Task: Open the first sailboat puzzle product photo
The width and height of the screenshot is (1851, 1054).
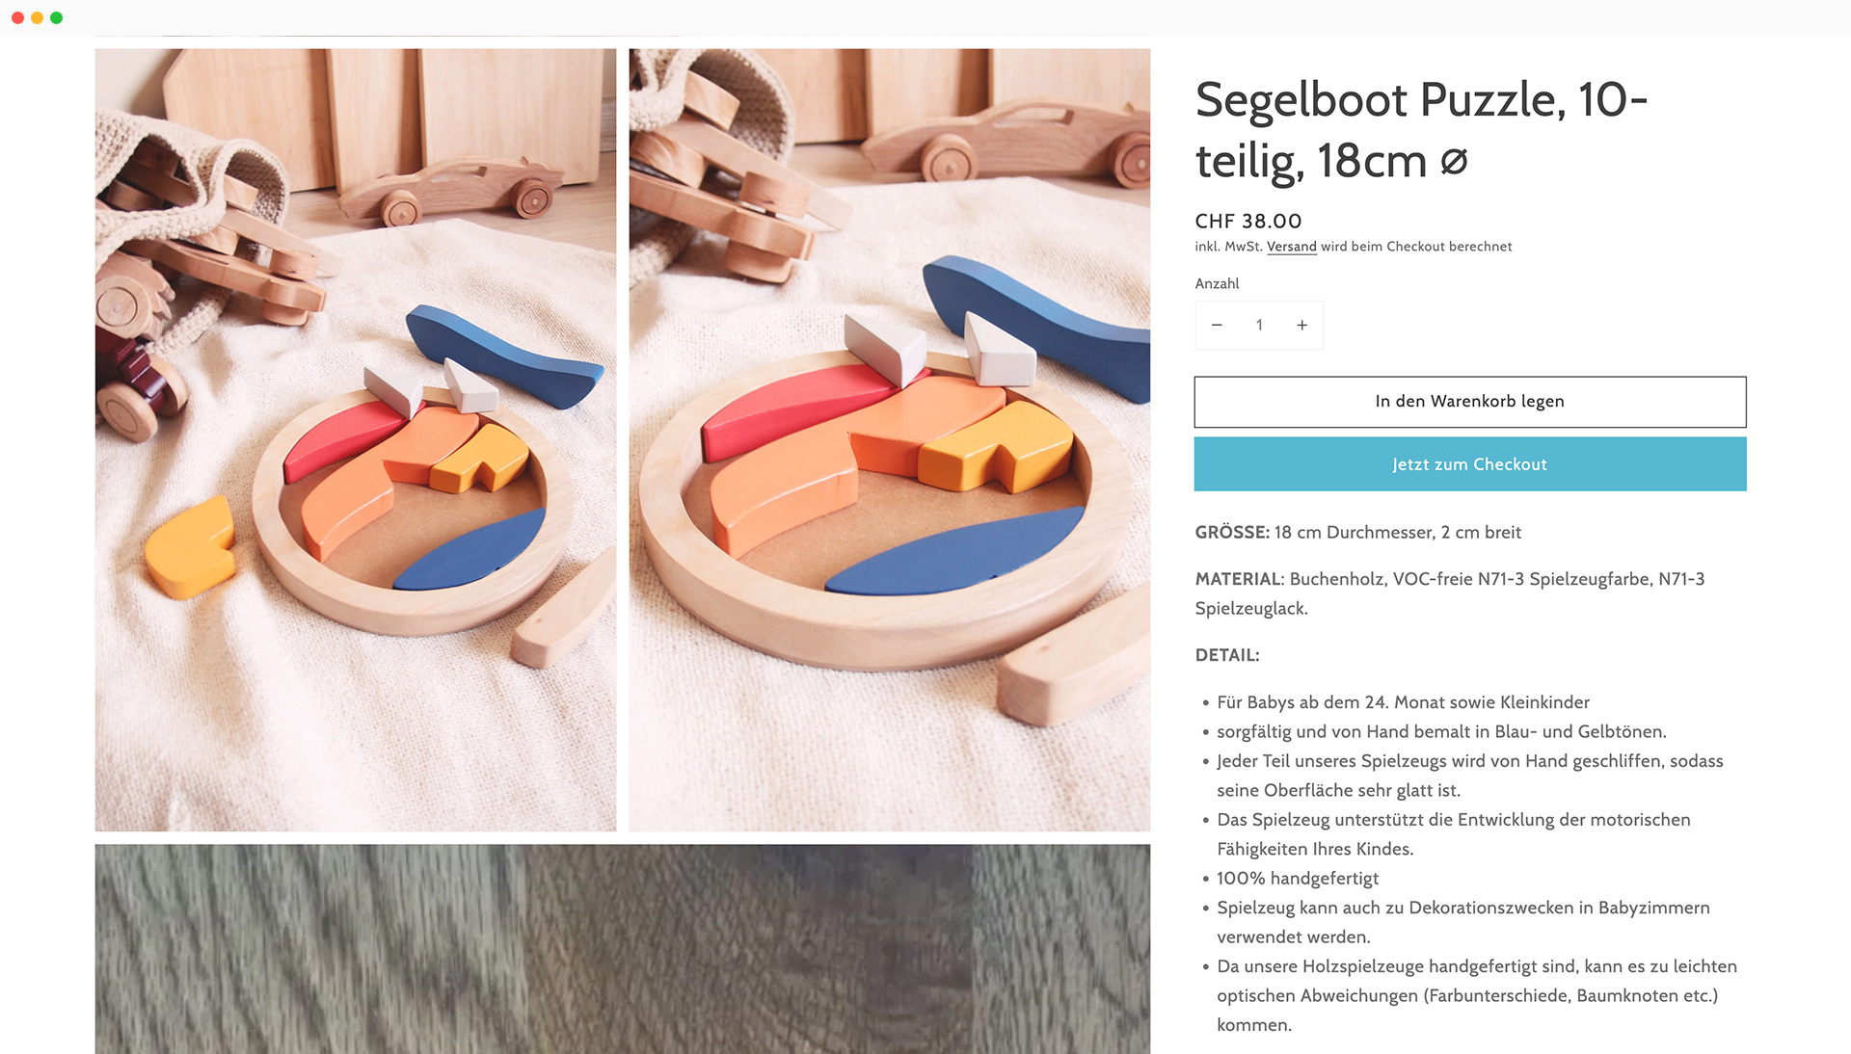Action: 355,439
